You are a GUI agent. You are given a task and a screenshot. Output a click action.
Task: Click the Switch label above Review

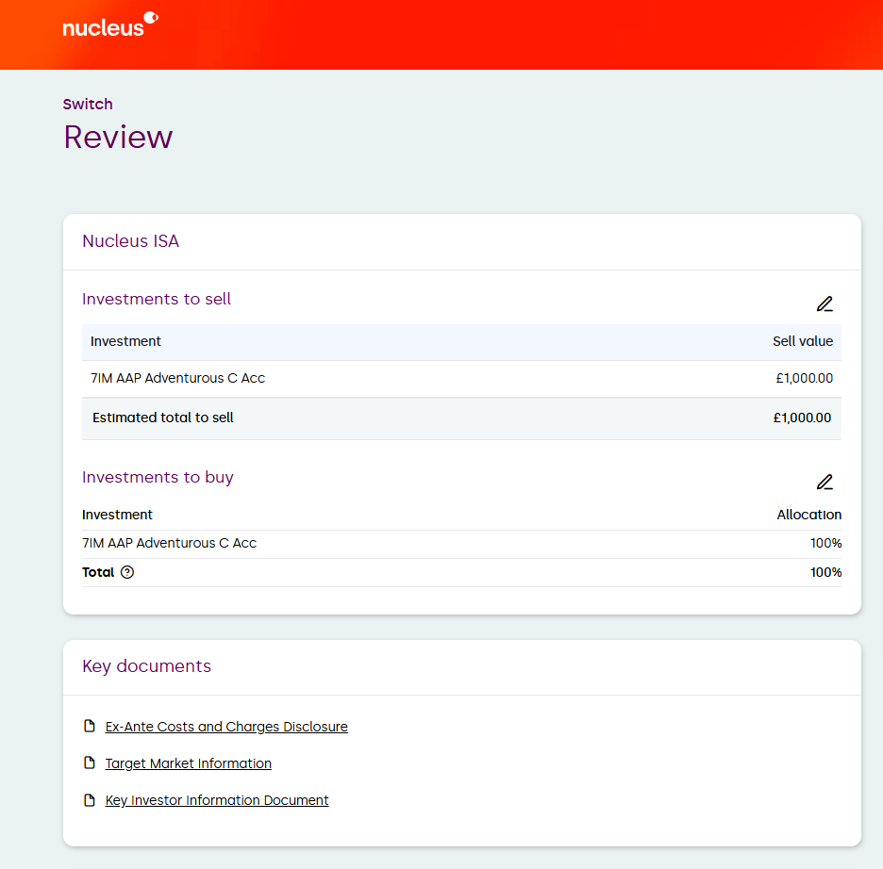pos(88,105)
